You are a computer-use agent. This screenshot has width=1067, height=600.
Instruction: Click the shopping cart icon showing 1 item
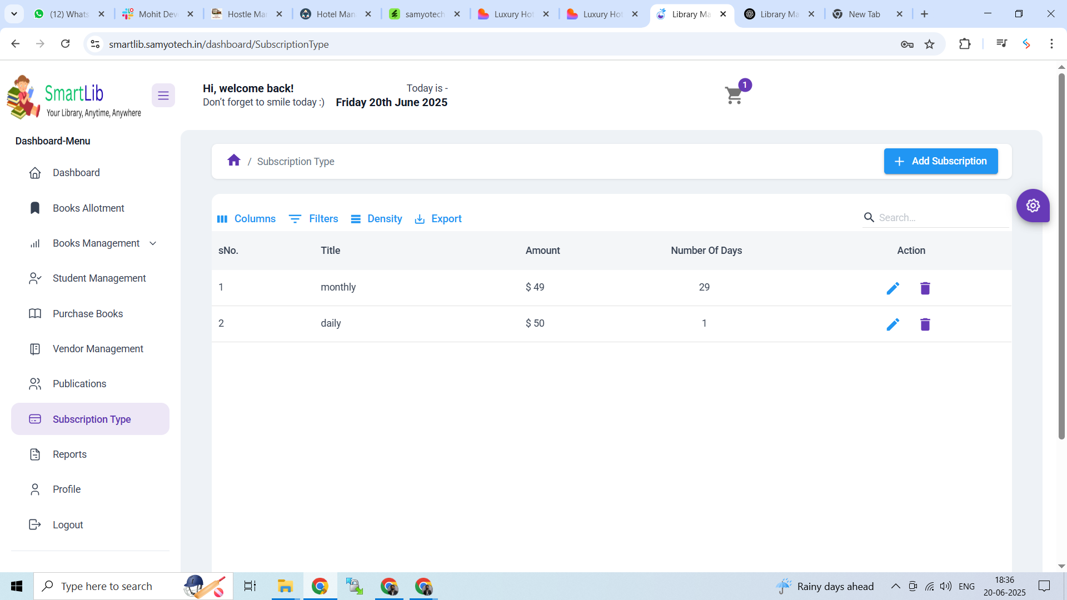pos(734,94)
